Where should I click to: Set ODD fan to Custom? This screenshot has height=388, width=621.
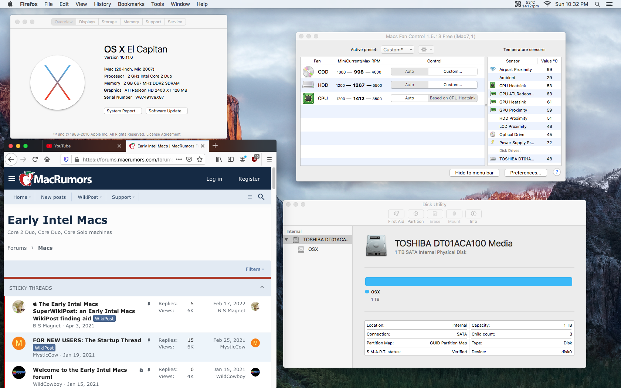point(453,72)
